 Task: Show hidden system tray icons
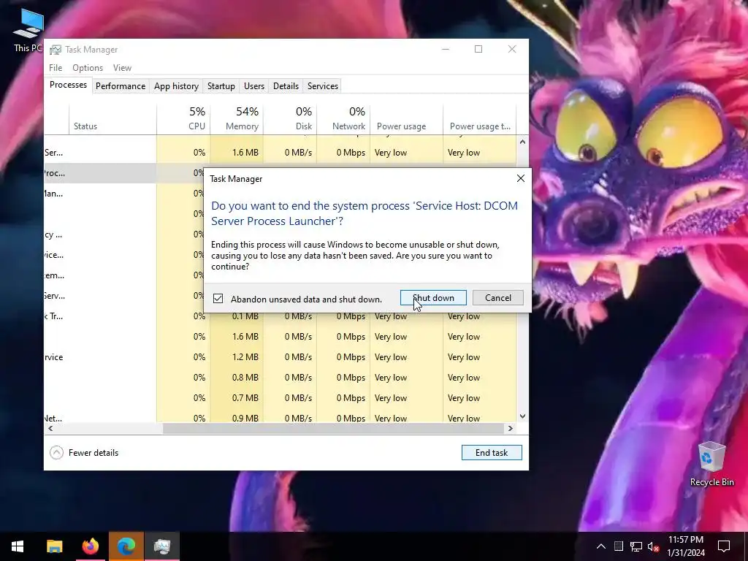click(601, 546)
